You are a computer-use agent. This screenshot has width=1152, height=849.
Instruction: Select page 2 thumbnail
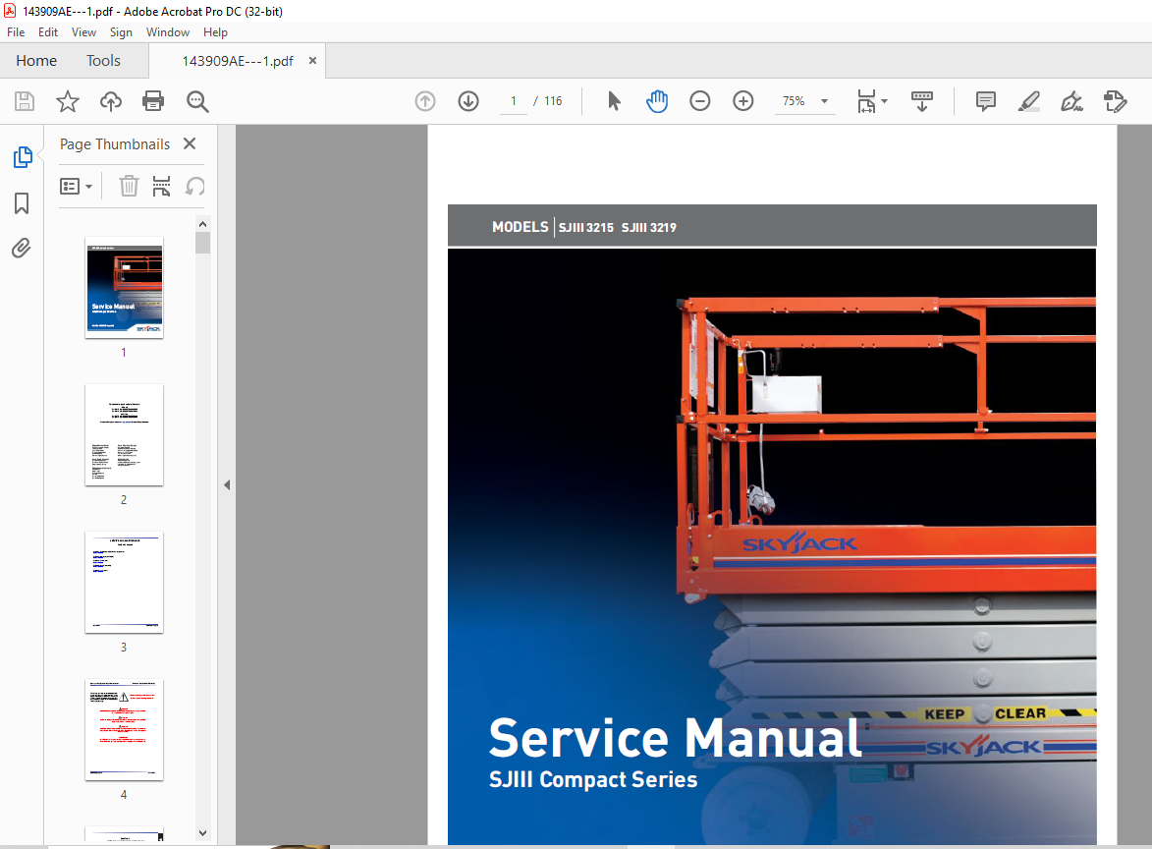pos(124,434)
